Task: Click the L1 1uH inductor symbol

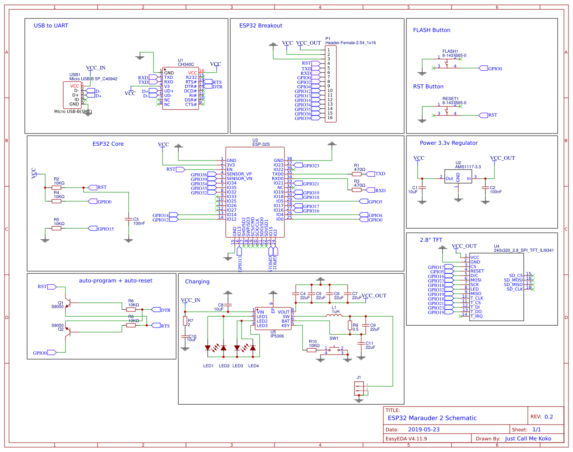Action: point(334,316)
